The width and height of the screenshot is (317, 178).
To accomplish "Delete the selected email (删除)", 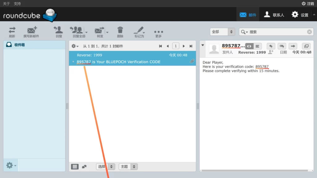I will [120, 32].
